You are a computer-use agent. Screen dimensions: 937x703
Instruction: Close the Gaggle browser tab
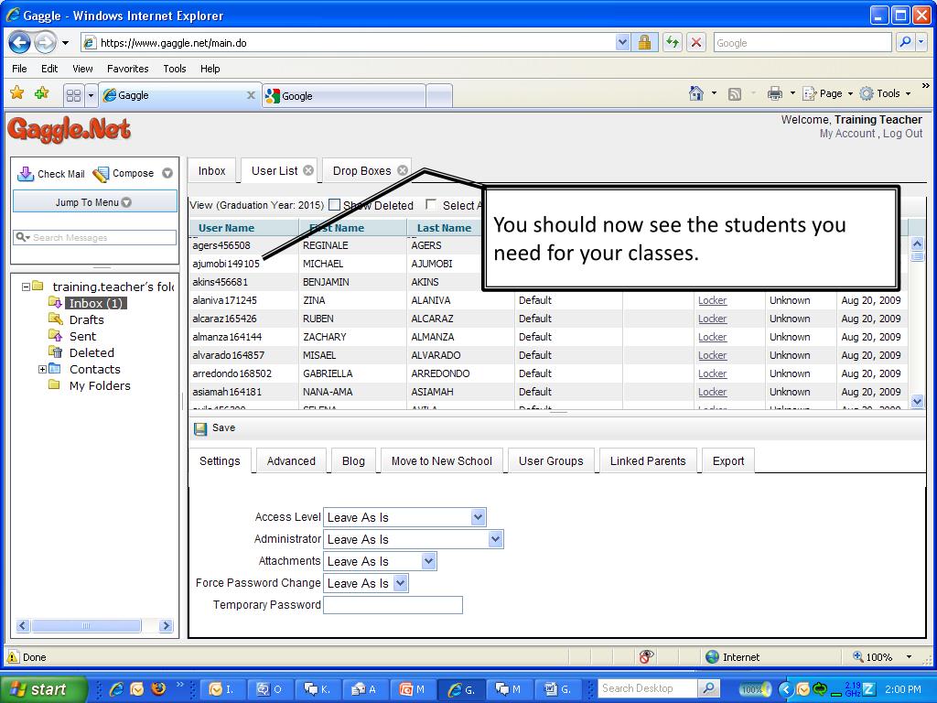click(251, 95)
